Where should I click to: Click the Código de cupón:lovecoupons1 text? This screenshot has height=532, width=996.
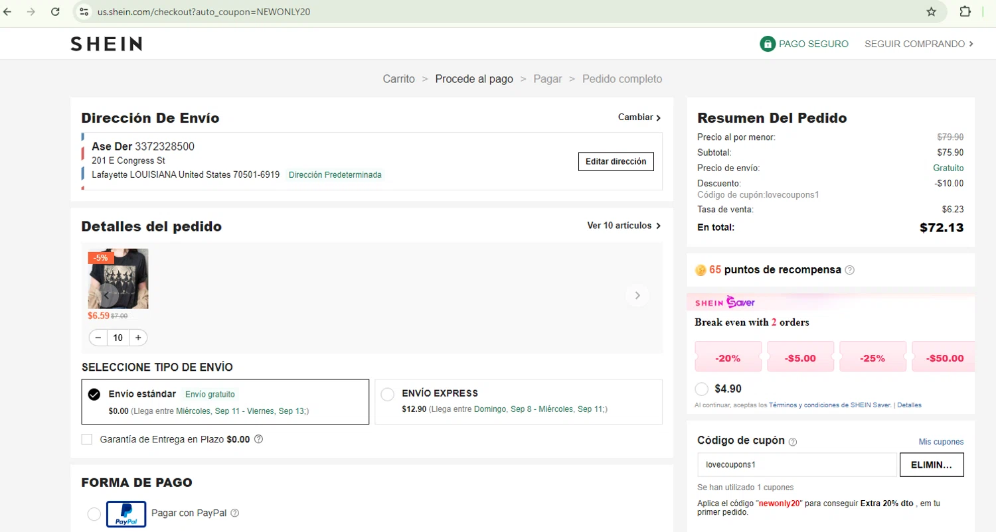click(x=758, y=195)
